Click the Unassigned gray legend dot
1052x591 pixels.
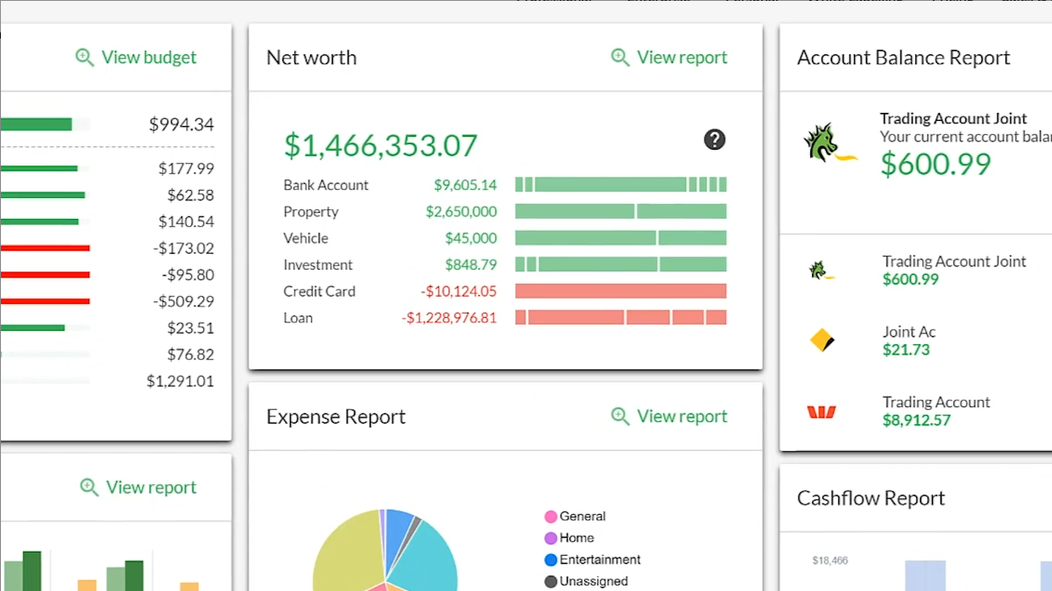pyautogui.click(x=551, y=581)
